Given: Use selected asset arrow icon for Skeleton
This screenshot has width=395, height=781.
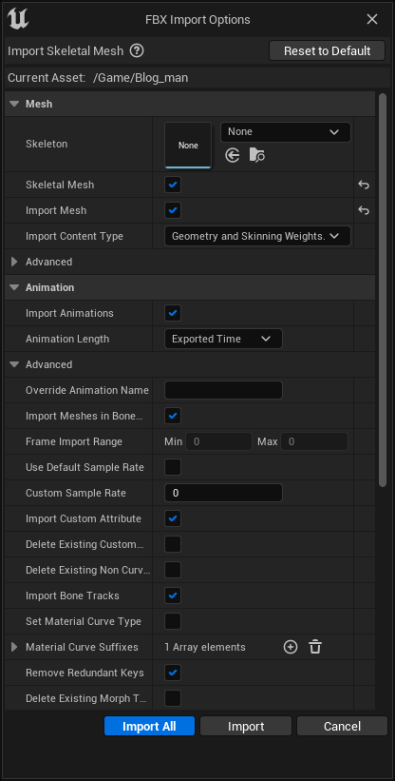Looking at the screenshot, I should pyautogui.click(x=232, y=155).
